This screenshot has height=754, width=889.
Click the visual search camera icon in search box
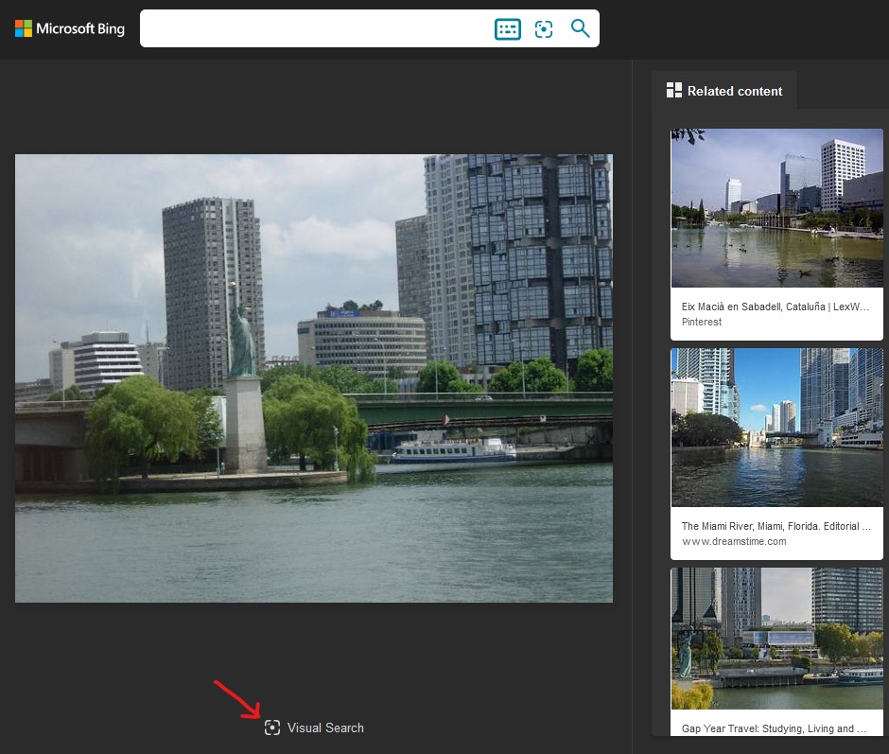(x=544, y=29)
